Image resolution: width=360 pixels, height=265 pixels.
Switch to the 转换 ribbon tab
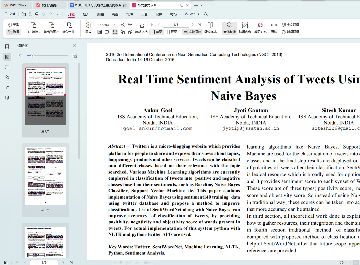(174, 14)
